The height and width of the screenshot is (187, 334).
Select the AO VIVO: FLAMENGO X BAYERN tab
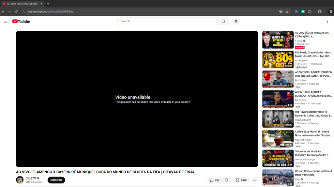(x=22, y=4)
